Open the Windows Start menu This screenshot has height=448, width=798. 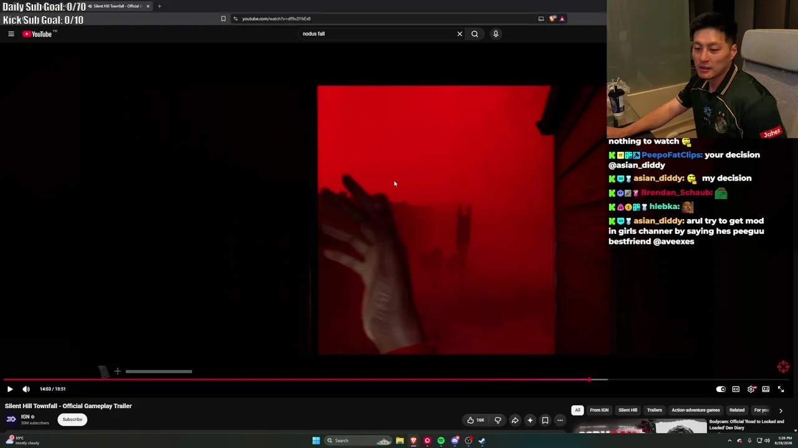point(316,441)
